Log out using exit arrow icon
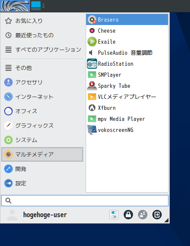190x246 pixels. (x=157, y=215)
